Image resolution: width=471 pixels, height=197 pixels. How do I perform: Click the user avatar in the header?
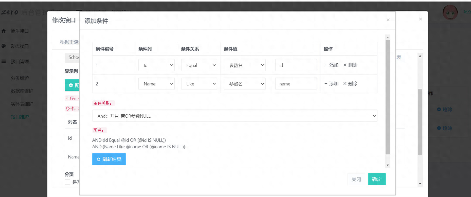[450, 12]
